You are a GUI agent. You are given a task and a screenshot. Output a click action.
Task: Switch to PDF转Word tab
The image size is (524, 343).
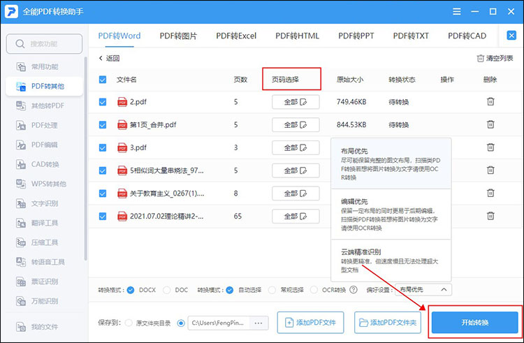point(119,36)
